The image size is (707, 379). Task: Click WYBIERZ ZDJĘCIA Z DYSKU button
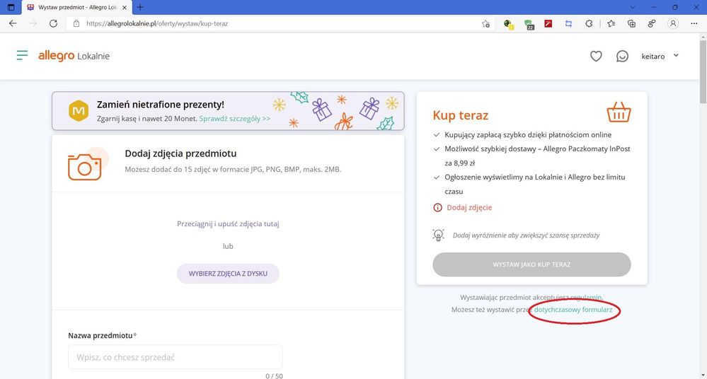pyautogui.click(x=228, y=273)
